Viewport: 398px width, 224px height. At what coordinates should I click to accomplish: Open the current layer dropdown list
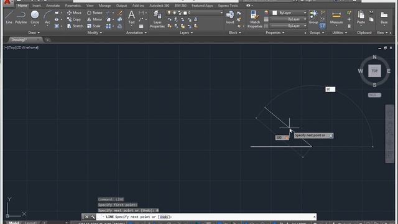[221, 12]
